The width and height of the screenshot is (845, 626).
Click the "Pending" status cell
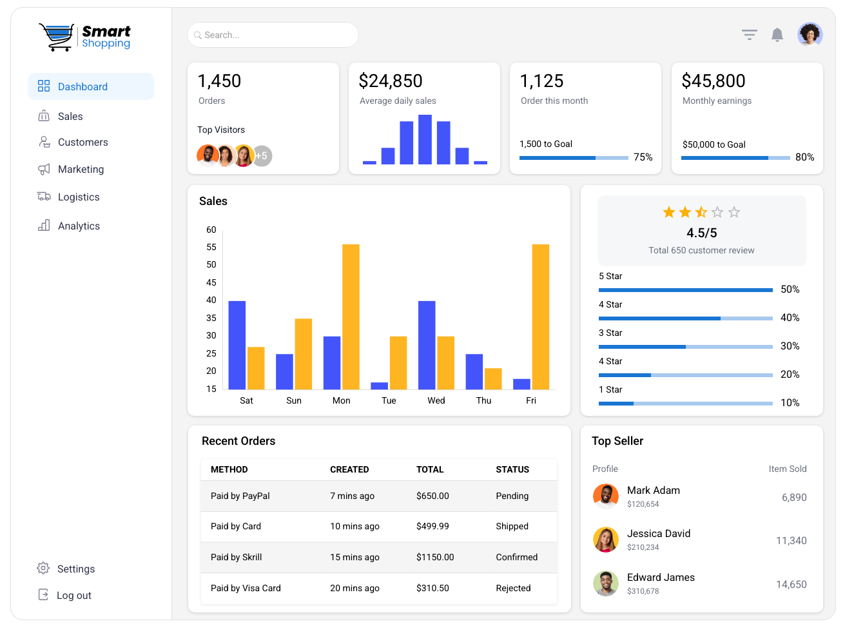tap(512, 496)
